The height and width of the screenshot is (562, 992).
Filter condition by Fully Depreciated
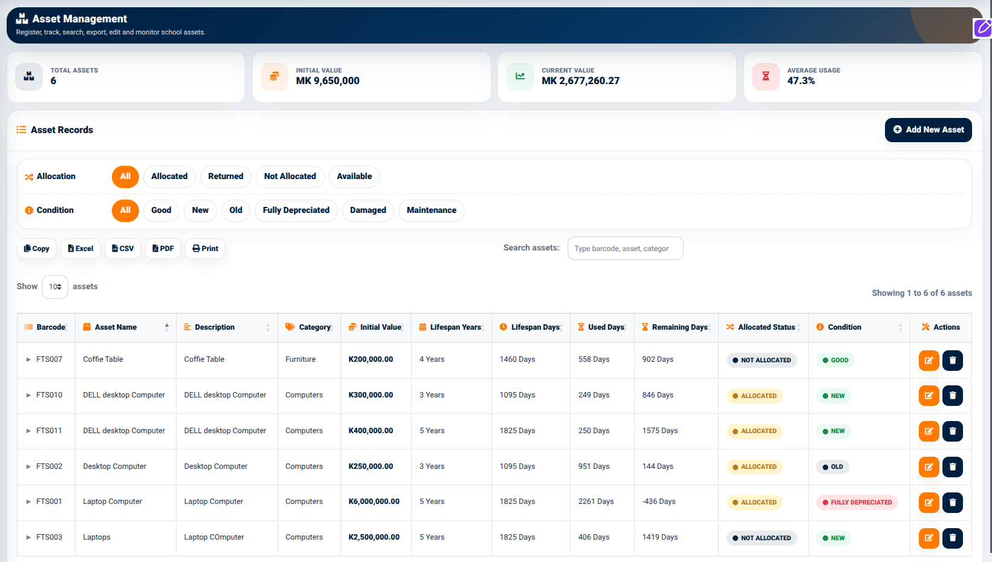pyautogui.click(x=296, y=211)
